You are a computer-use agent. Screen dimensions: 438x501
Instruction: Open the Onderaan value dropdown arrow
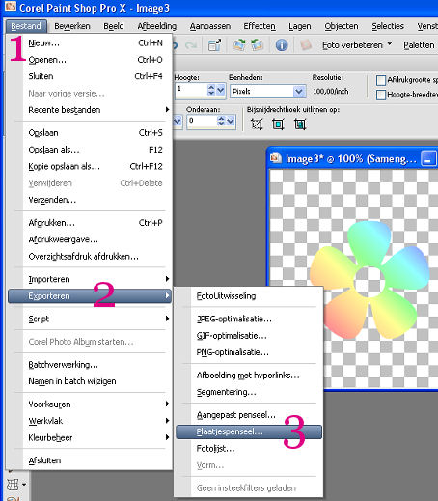(231, 121)
